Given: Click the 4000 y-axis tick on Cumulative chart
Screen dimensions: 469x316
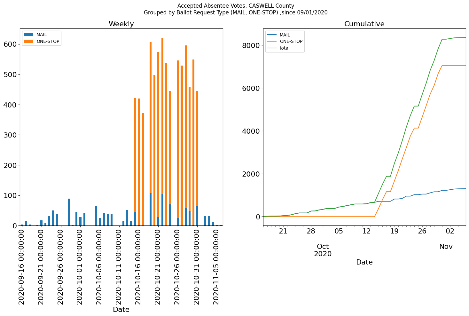Looking at the screenshot, I should [252, 131].
